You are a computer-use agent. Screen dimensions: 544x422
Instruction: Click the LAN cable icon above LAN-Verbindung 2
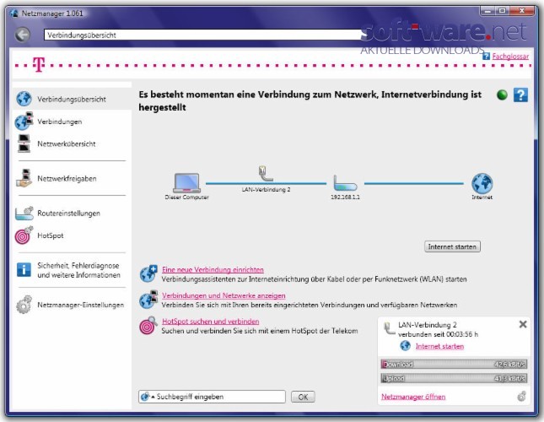266,174
